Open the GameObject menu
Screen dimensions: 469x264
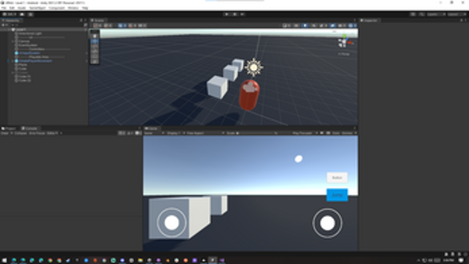37,8
